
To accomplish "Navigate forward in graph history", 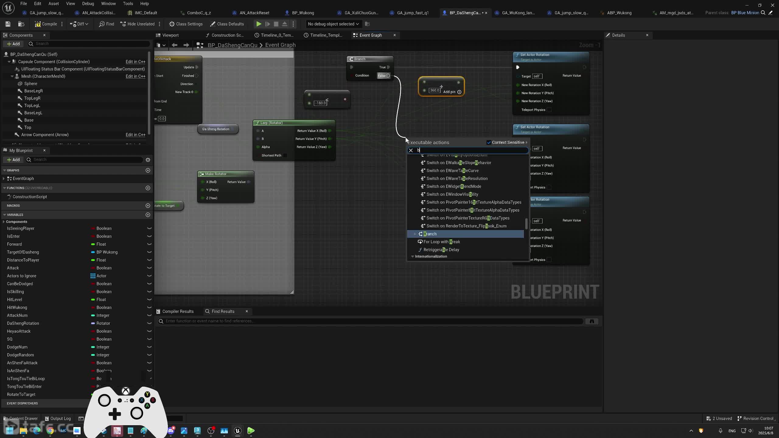I will coord(186,45).
